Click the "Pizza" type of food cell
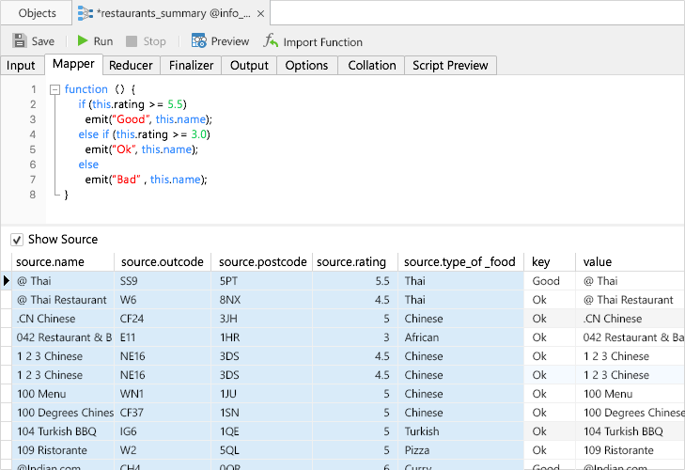 [460, 450]
